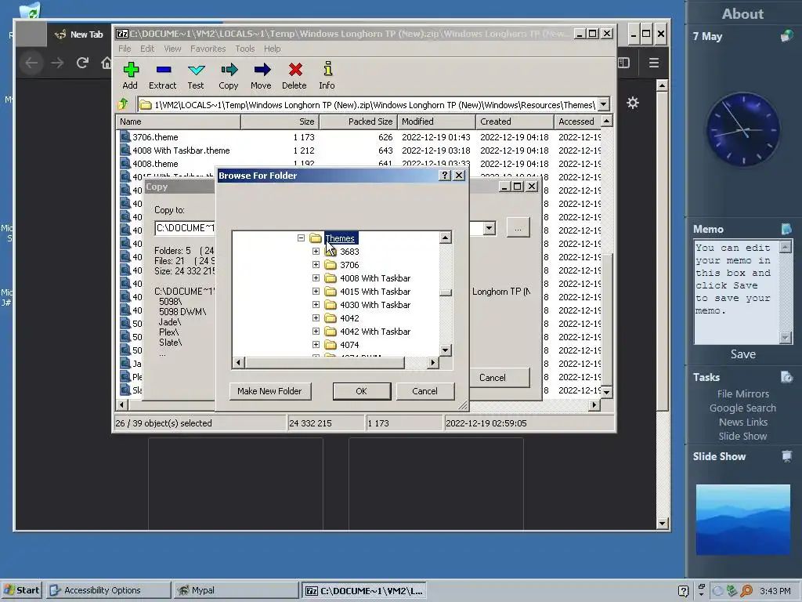The image size is (802, 602).
Task: Click Cancel in Browse For Folder dialog
Action: pyautogui.click(x=425, y=391)
